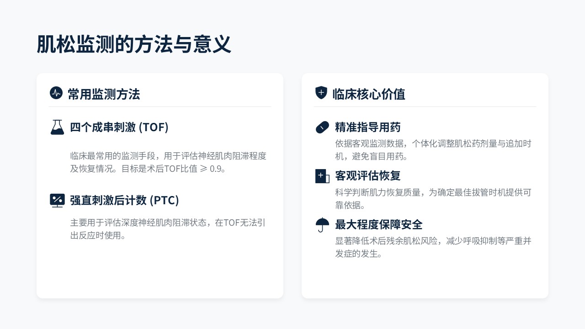The image size is (585, 329).
Task: Click the 最大程度保障安全 heading
Action: (378, 225)
